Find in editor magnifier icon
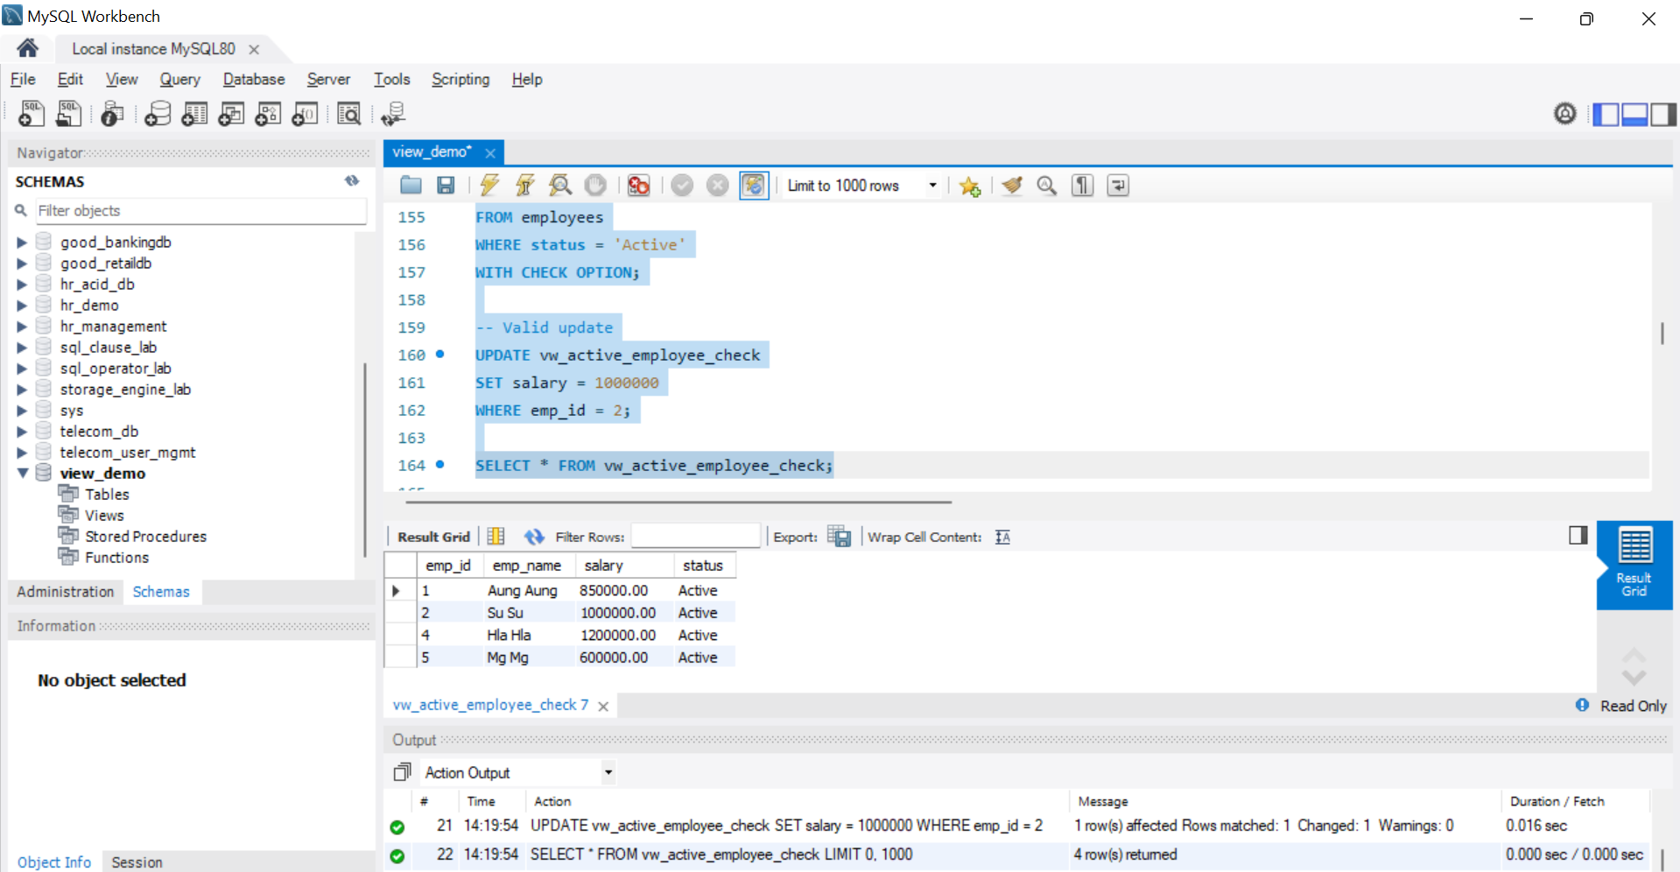Screen dimensions: 1680x872 click(x=1047, y=185)
